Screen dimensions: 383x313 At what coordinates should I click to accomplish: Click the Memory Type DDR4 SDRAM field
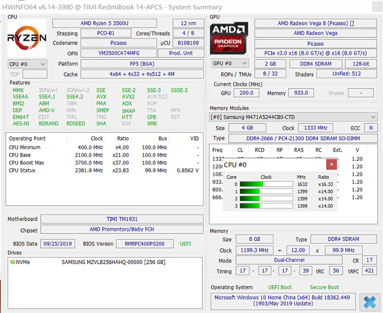coord(343,239)
